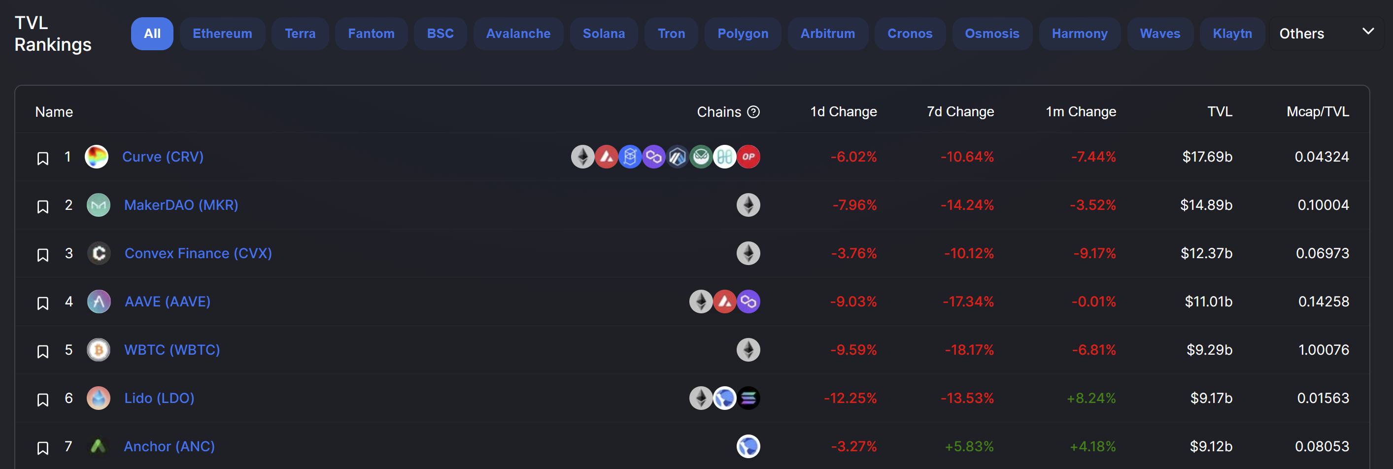Toggle bookmark for Convex Finance
Viewport: 1393px width, 469px height.
pos(43,255)
